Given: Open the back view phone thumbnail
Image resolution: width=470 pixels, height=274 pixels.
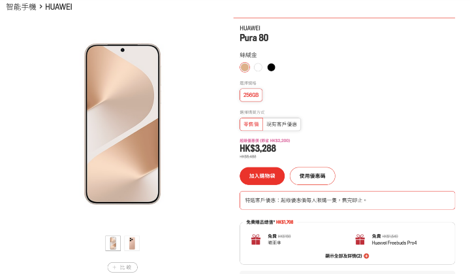Looking at the screenshot, I should pos(132,243).
